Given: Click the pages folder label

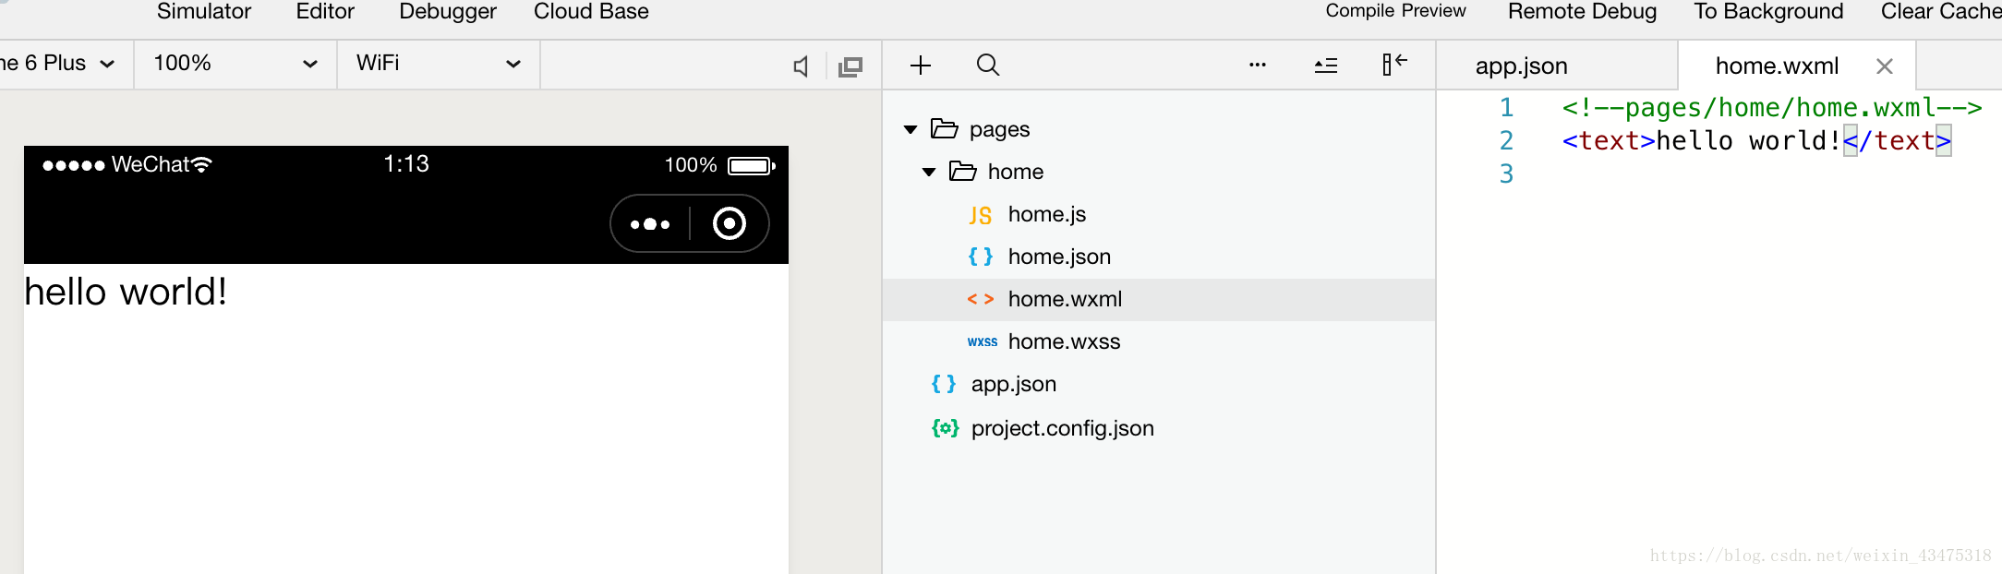Looking at the screenshot, I should coord(999,129).
